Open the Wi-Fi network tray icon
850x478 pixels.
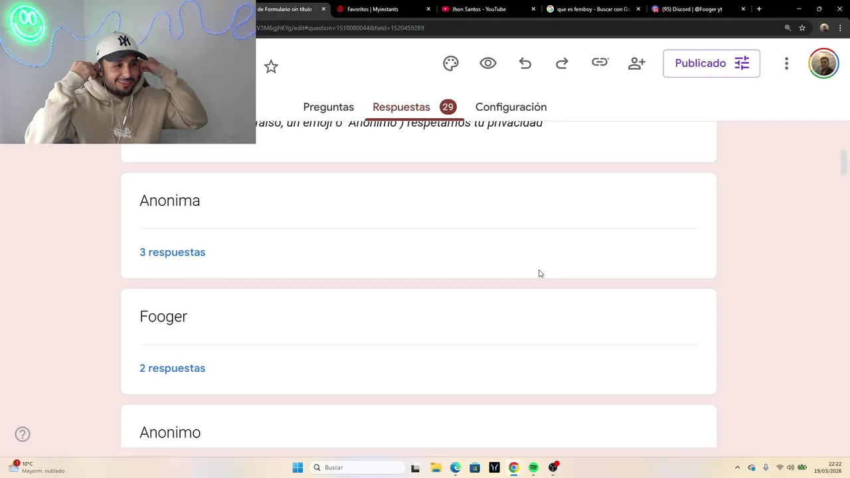[x=780, y=467]
